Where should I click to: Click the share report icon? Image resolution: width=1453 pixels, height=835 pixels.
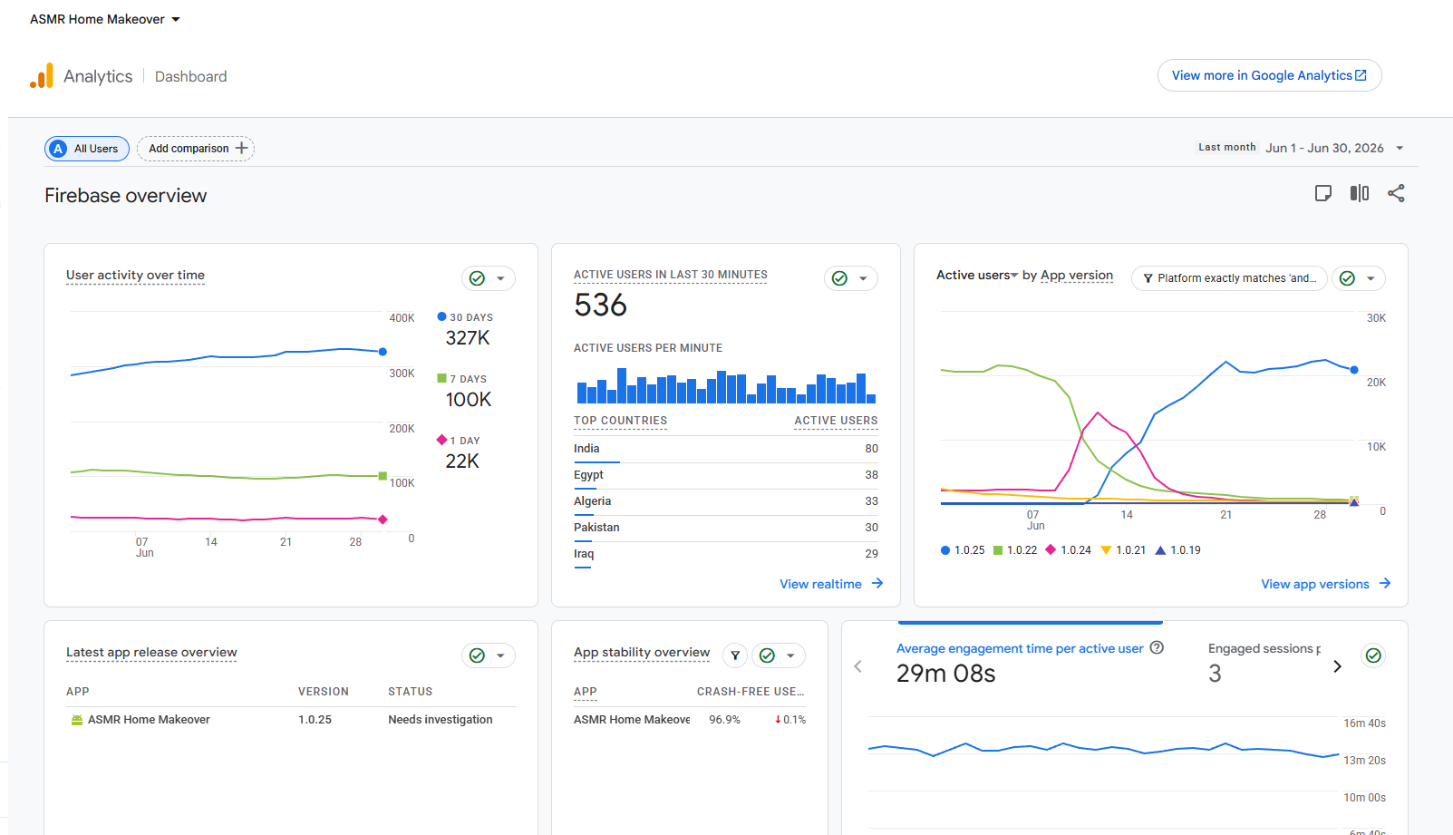click(1396, 193)
